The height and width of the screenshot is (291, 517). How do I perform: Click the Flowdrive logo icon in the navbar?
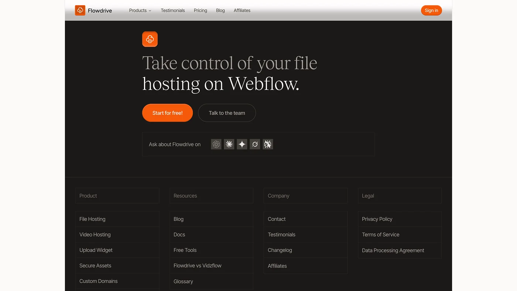pyautogui.click(x=80, y=10)
